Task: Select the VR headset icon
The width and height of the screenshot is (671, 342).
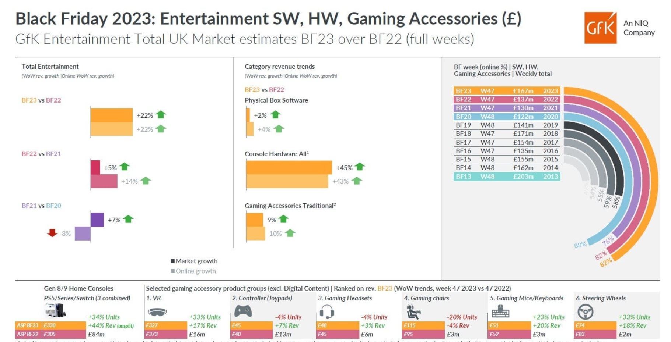Action: [157, 312]
